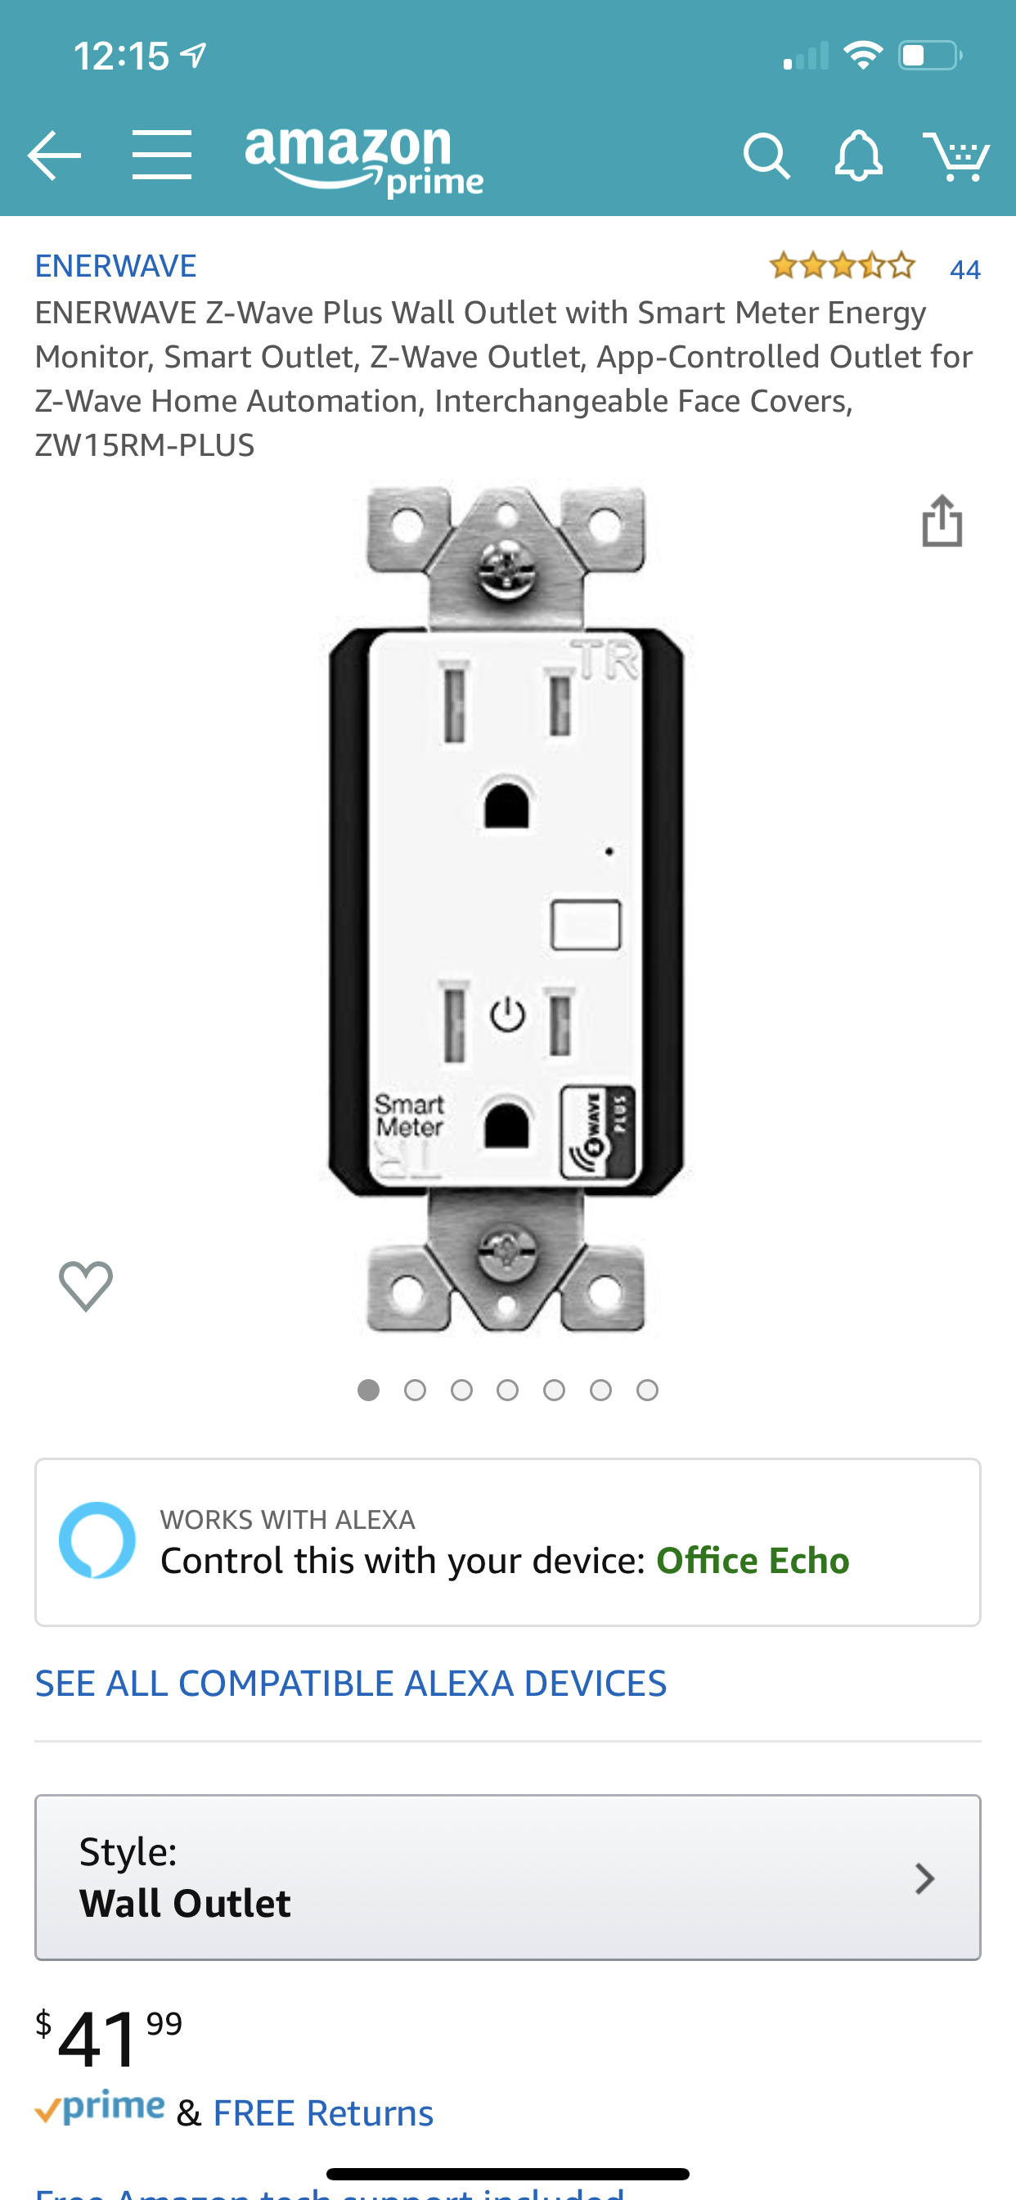Open the Style Wall Outlet selector
1016x2200 pixels.
(508, 1878)
